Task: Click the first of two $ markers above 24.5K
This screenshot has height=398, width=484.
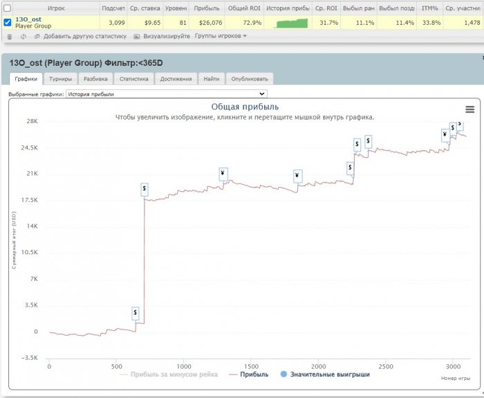Action: pyautogui.click(x=357, y=144)
